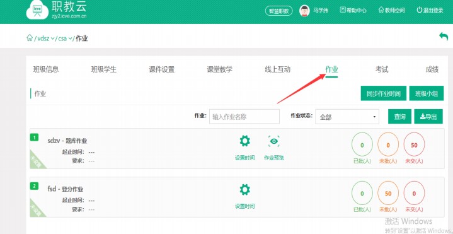The width and height of the screenshot is (453, 234).
Task: Click the 查询 search button
Action: [x=400, y=117]
